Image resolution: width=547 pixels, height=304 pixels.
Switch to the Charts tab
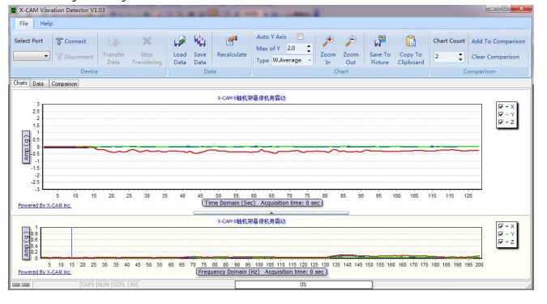point(20,83)
